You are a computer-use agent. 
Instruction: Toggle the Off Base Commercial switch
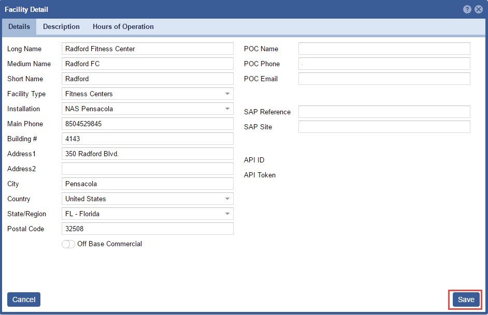click(68, 244)
